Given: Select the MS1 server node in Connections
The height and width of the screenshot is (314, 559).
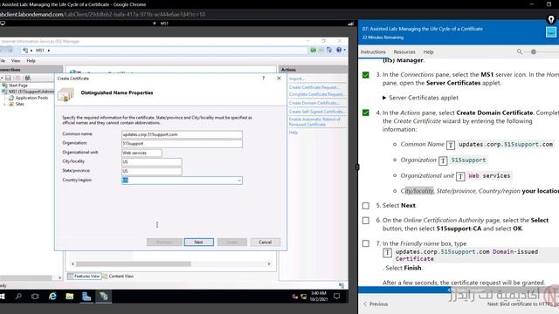Looking at the screenshot, I should [31, 92].
